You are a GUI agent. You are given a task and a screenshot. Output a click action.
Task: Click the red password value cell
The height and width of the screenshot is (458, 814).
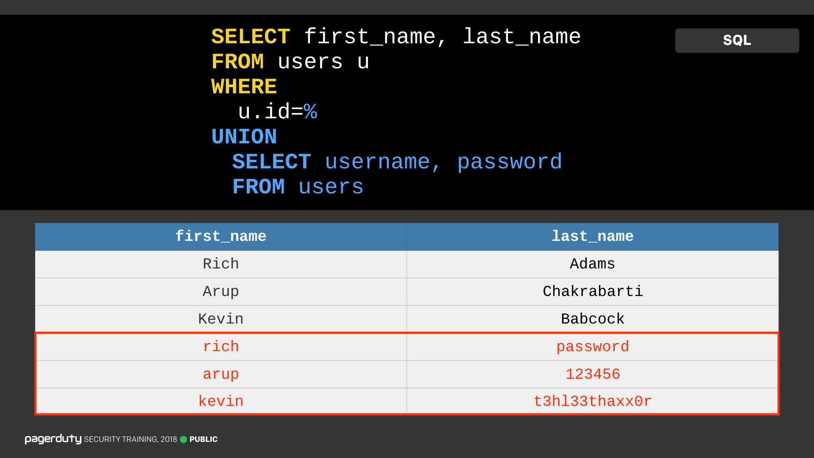[x=593, y=347]
